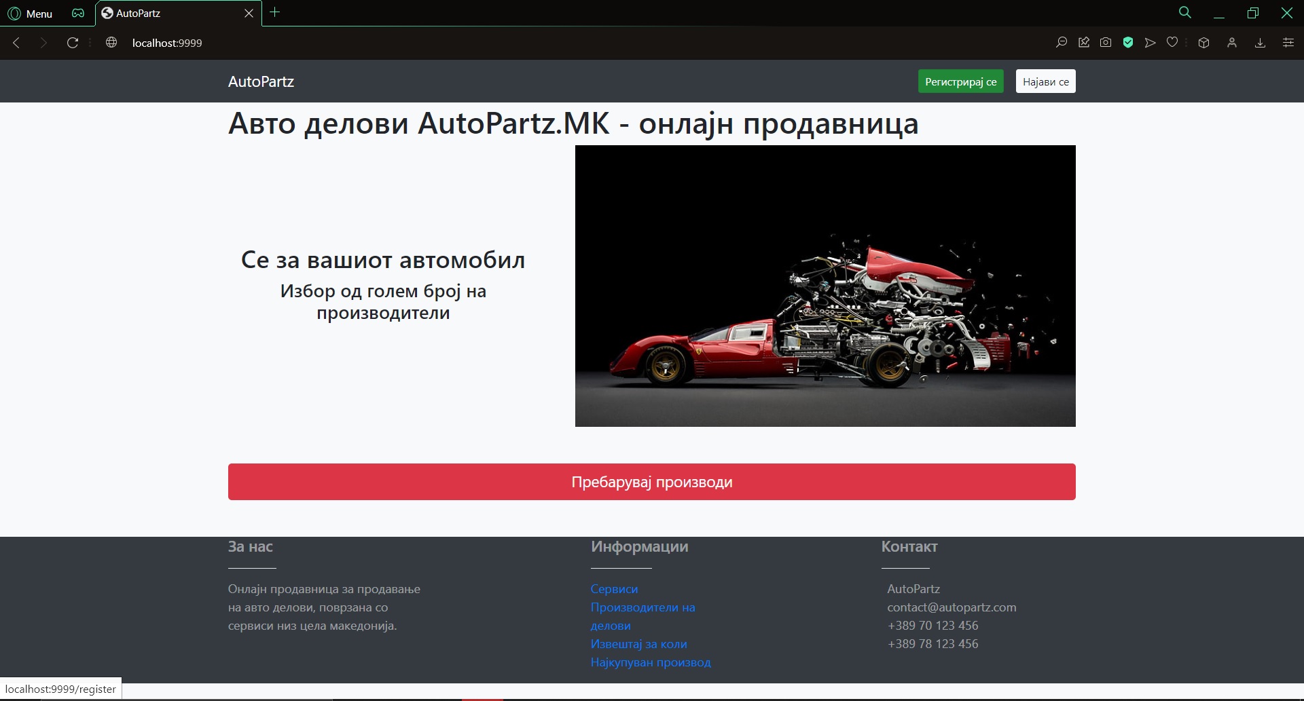Open the Opera Menu button
Viewport: 1304px width, 701px height.
tap(30, 14)
